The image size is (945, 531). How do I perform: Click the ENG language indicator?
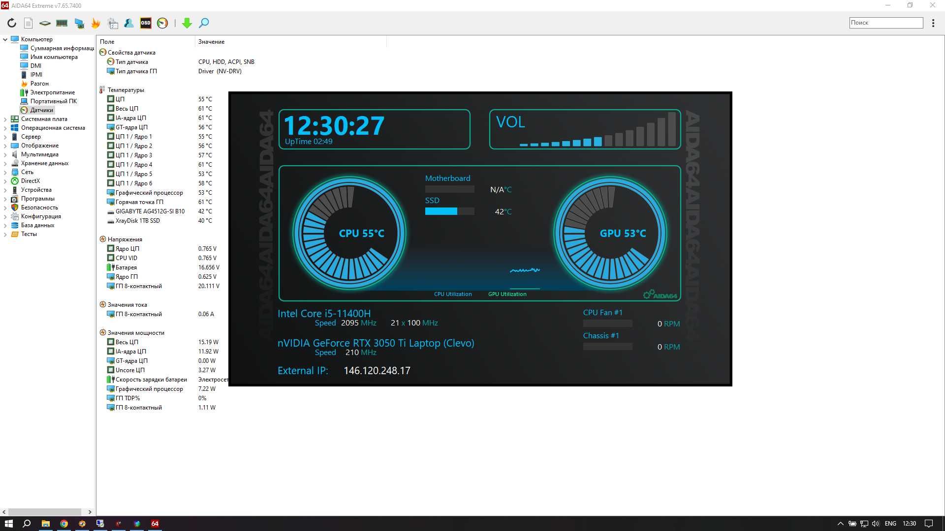[890, 524]
